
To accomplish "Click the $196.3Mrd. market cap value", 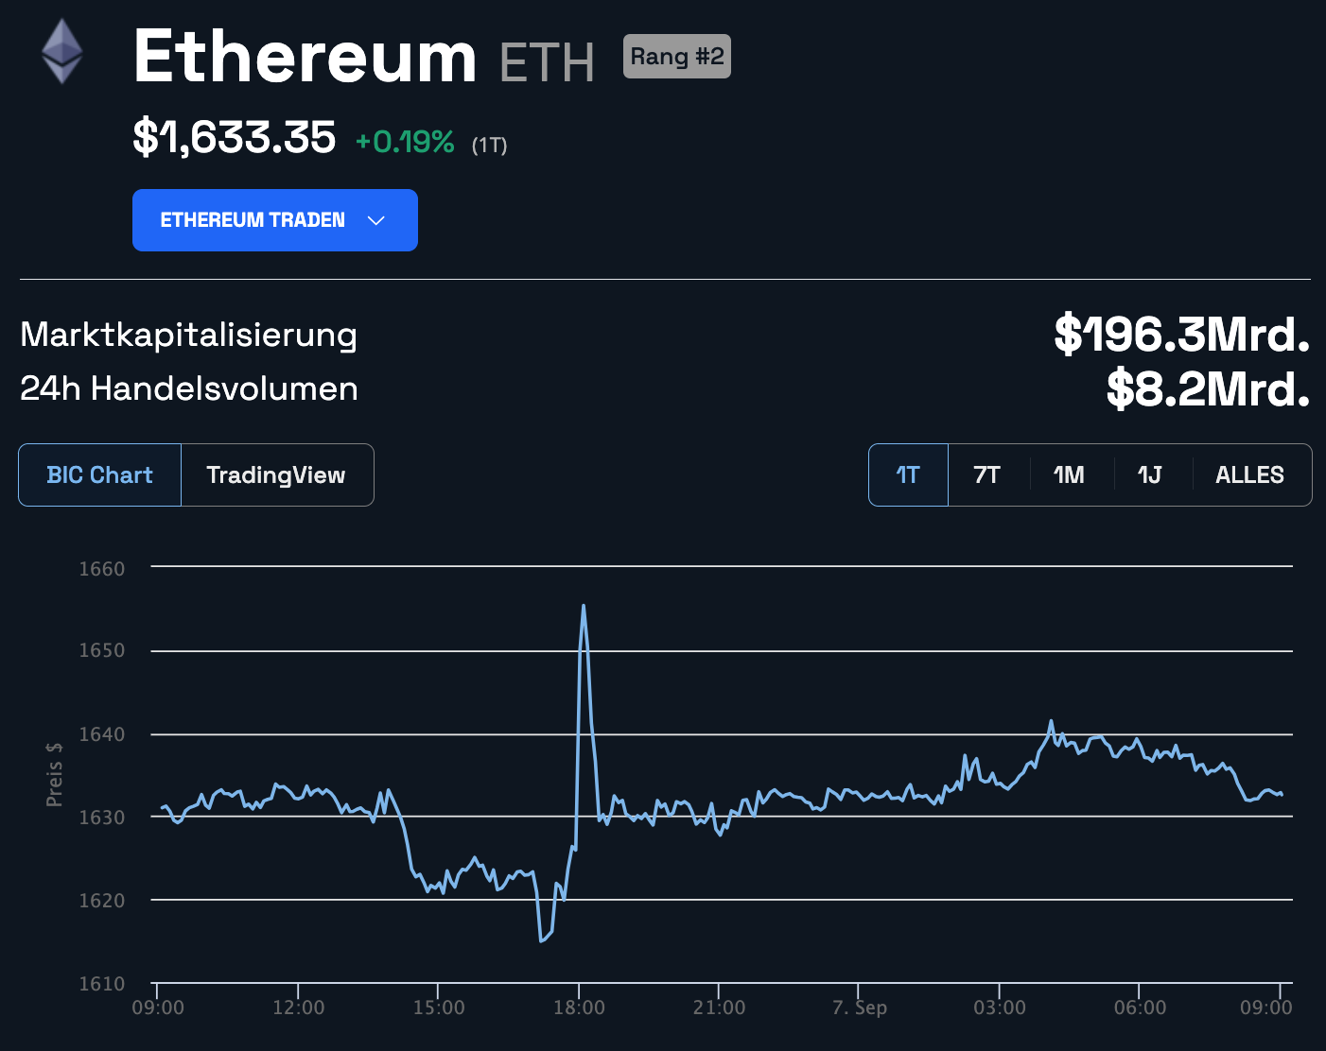I will pyautogui.click(x=1181, y=335).
